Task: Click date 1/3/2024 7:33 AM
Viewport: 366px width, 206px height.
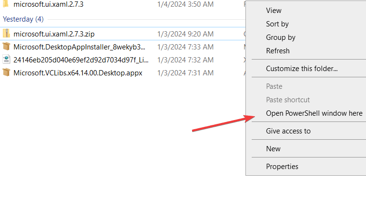Action: 185,47
